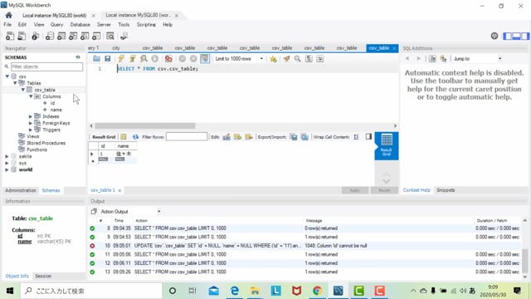Screen dimensions: 531x299
Task: Execute statement under cursor icon
Action: (x=133, y=59)
